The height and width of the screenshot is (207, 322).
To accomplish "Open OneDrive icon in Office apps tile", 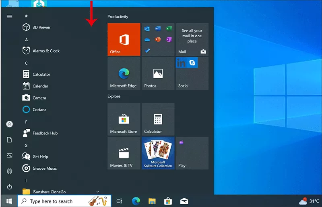I will pyautogui.click(x=147, y=40).
